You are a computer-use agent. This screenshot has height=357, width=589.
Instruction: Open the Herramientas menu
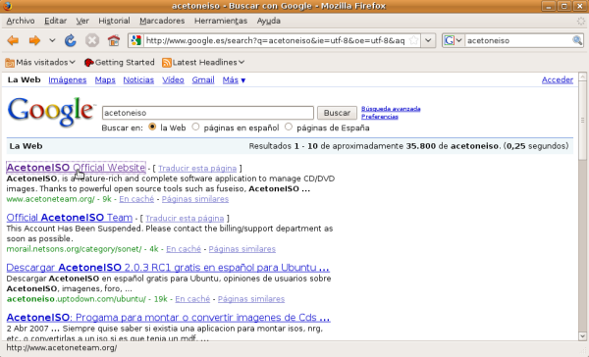tap(221, 21)
